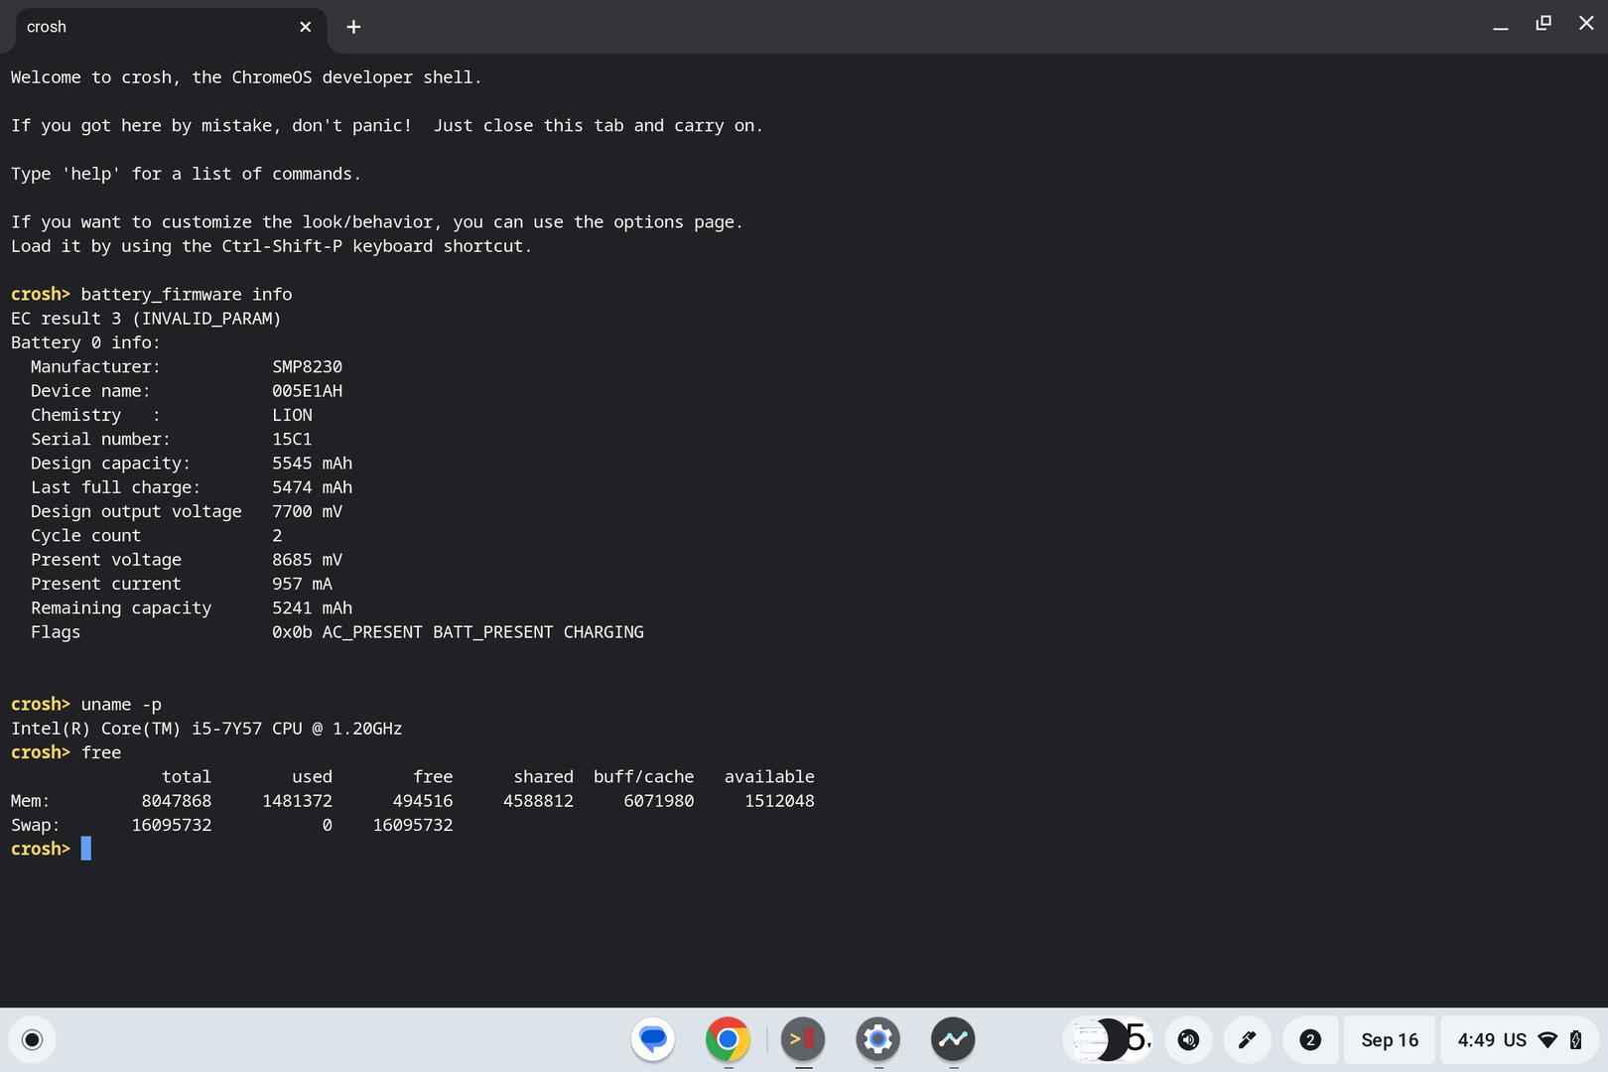Image resolution: width=1608 pixels, height=1072 pixels.
Task: Click the 'AC_PRESENT' flag text
Action: 372,632
